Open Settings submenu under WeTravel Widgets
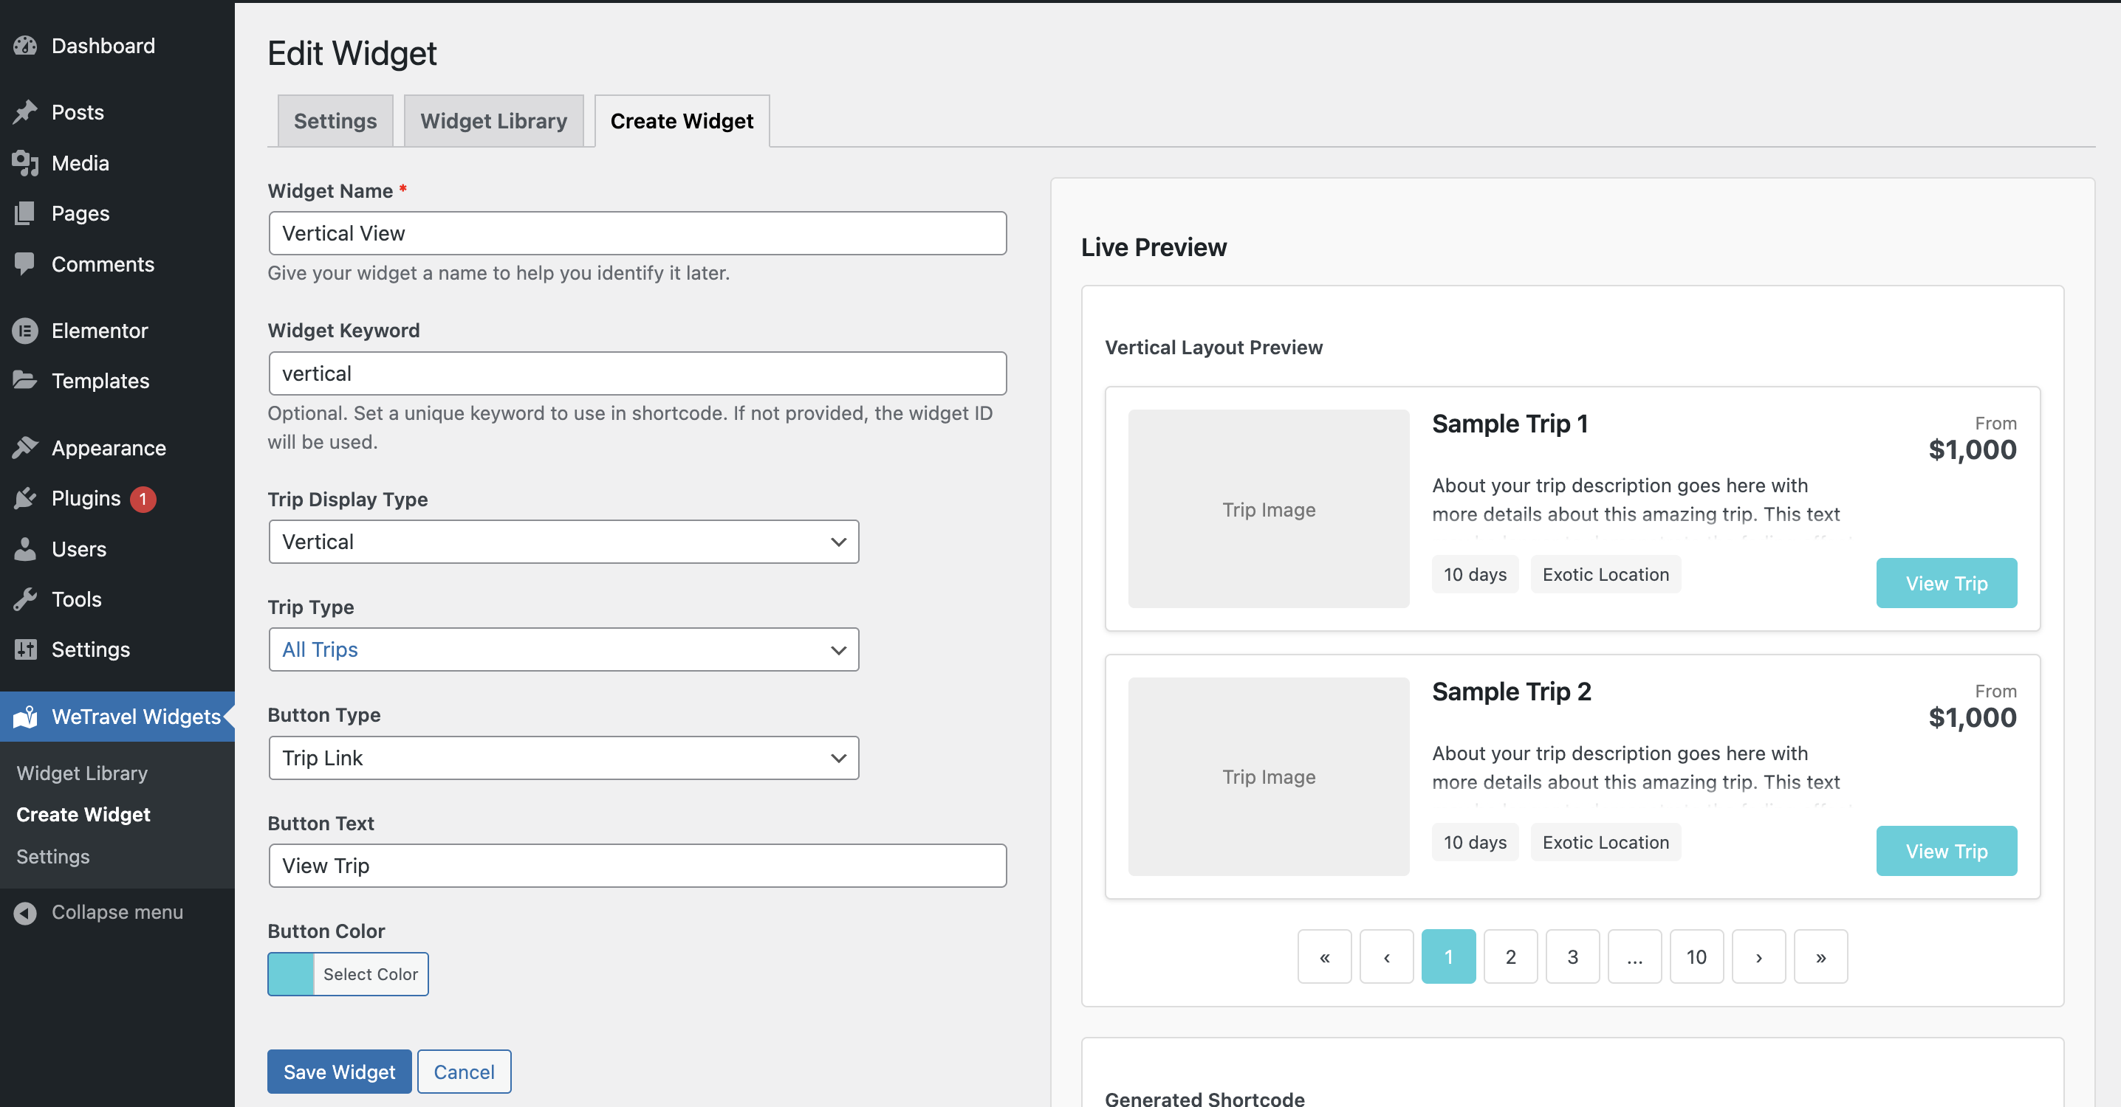This screenshot has width=2121, height=1107. pyautogui.click(x=52, y=856)
